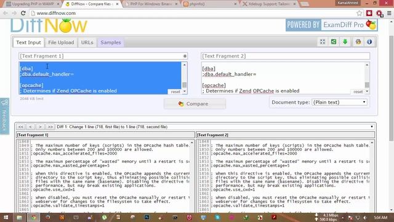Switch to Upgrading PHP in WAMP browser tab
This screenshot has height=222, width=394.
33,4
